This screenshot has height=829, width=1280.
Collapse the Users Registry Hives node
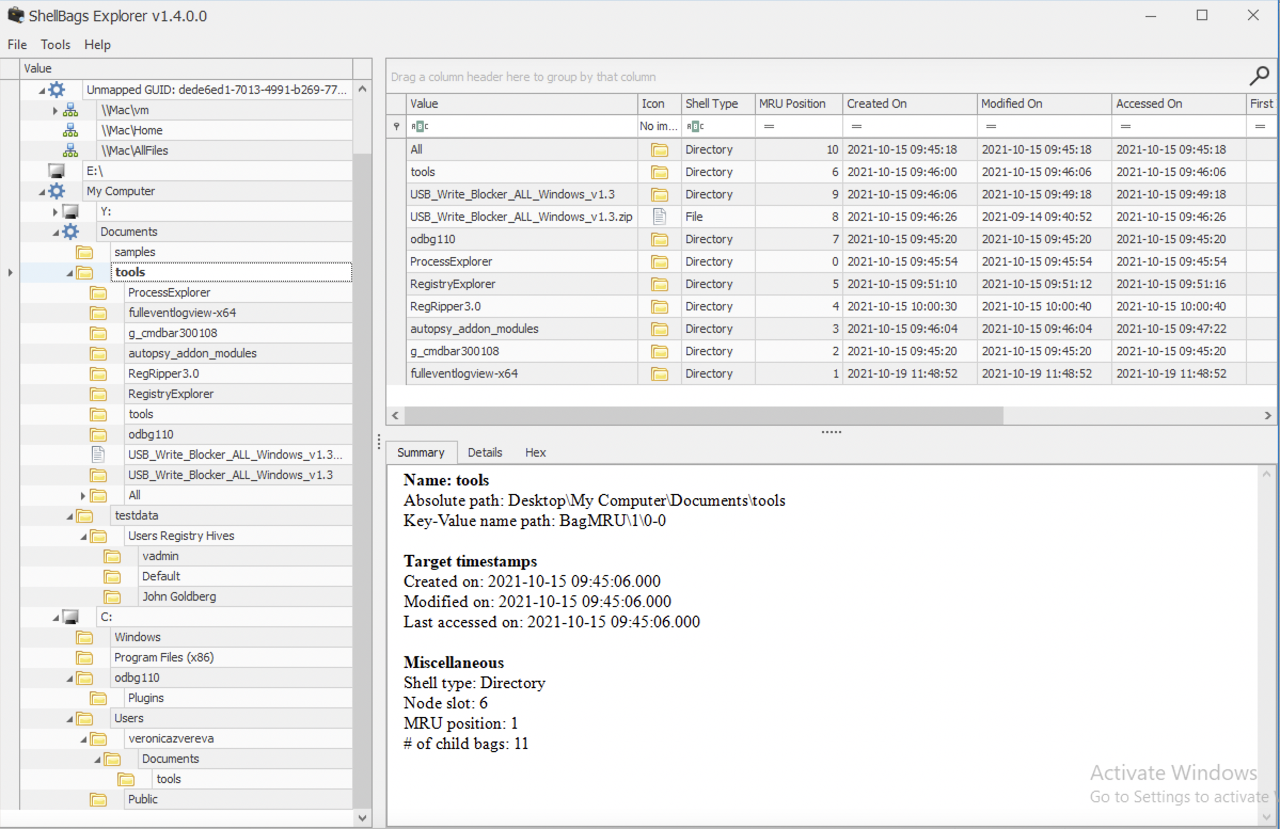tap(84, 537)
